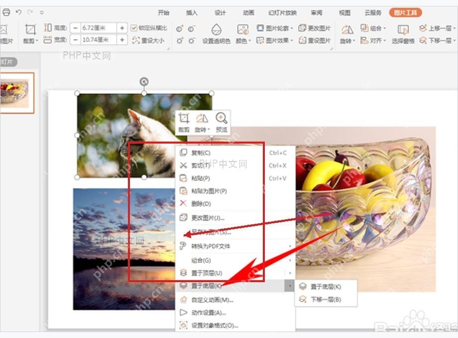Choose 删除(D) from the context menu
The width and height of the screenshot is (458, 338).
(235, 203)
